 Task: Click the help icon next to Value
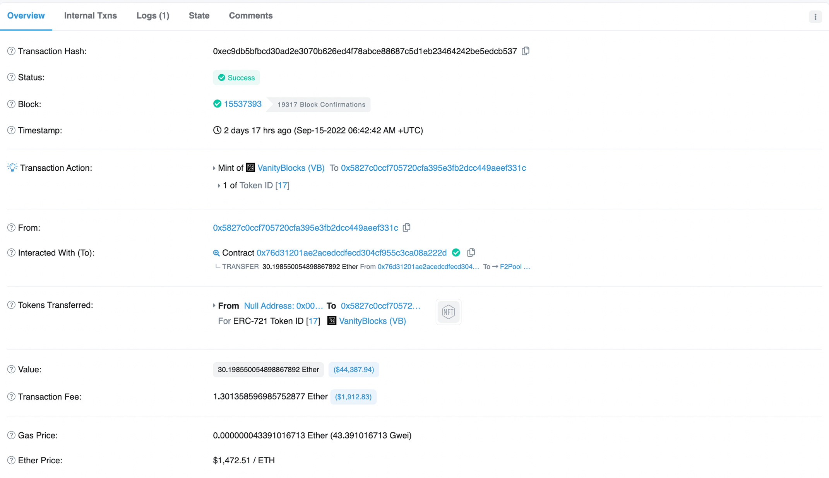click(11, 369)
